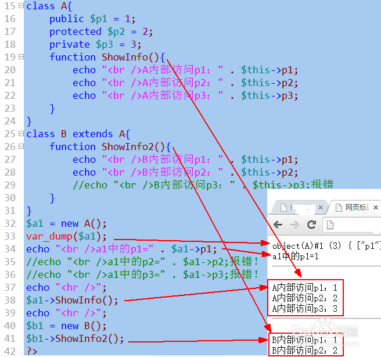This screenshot has height=357, width=381.
Task: Collapse the ShowInfo function fold marker
Action: click(x=21, y=56)
